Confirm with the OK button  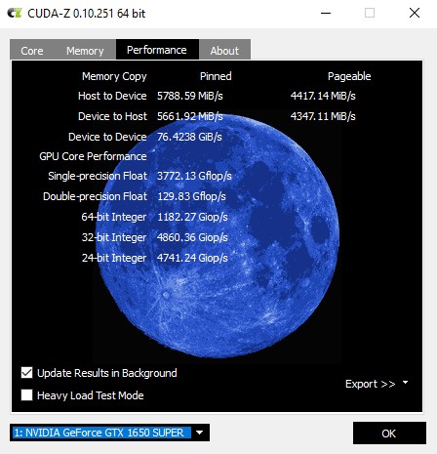tap(389, 433)
